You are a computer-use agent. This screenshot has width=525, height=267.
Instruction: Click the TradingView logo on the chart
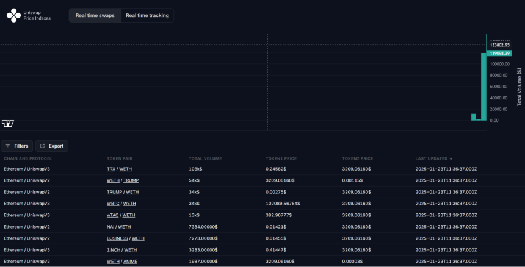(x=8, y=124)
